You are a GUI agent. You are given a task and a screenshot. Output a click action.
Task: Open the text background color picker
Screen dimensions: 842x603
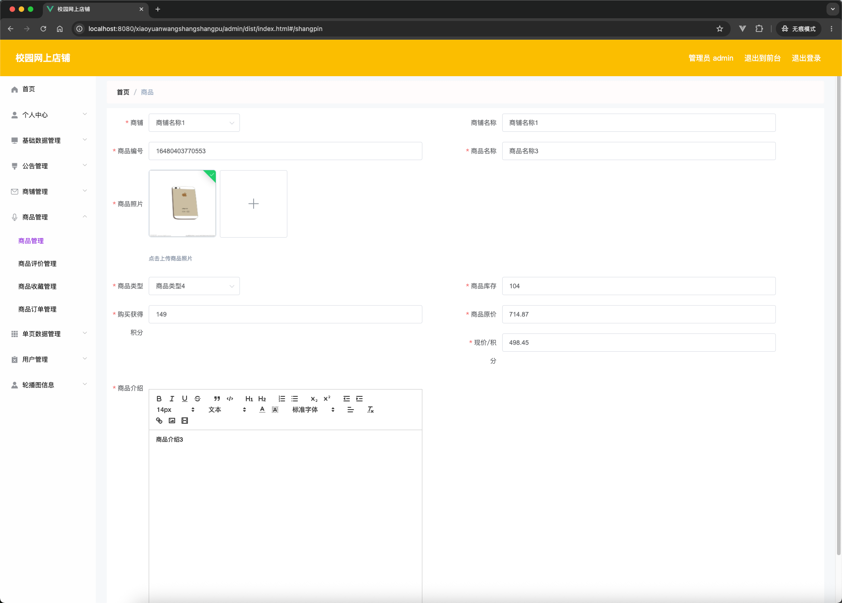(x=275, y=410)
